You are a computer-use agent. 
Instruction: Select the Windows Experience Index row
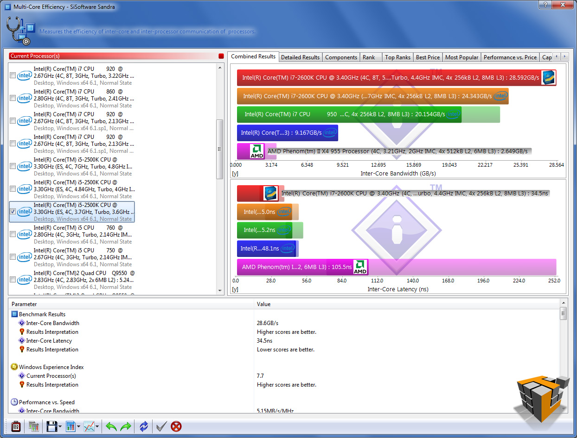[x=284, y=367]
